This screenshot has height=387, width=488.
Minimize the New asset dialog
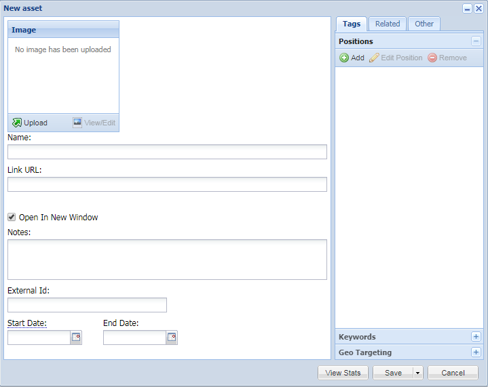(x=467, y=8)
